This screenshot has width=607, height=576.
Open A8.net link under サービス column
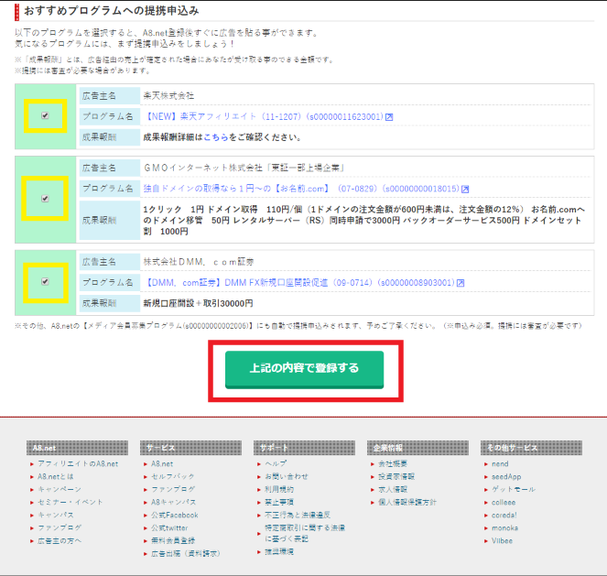point(162,463)
